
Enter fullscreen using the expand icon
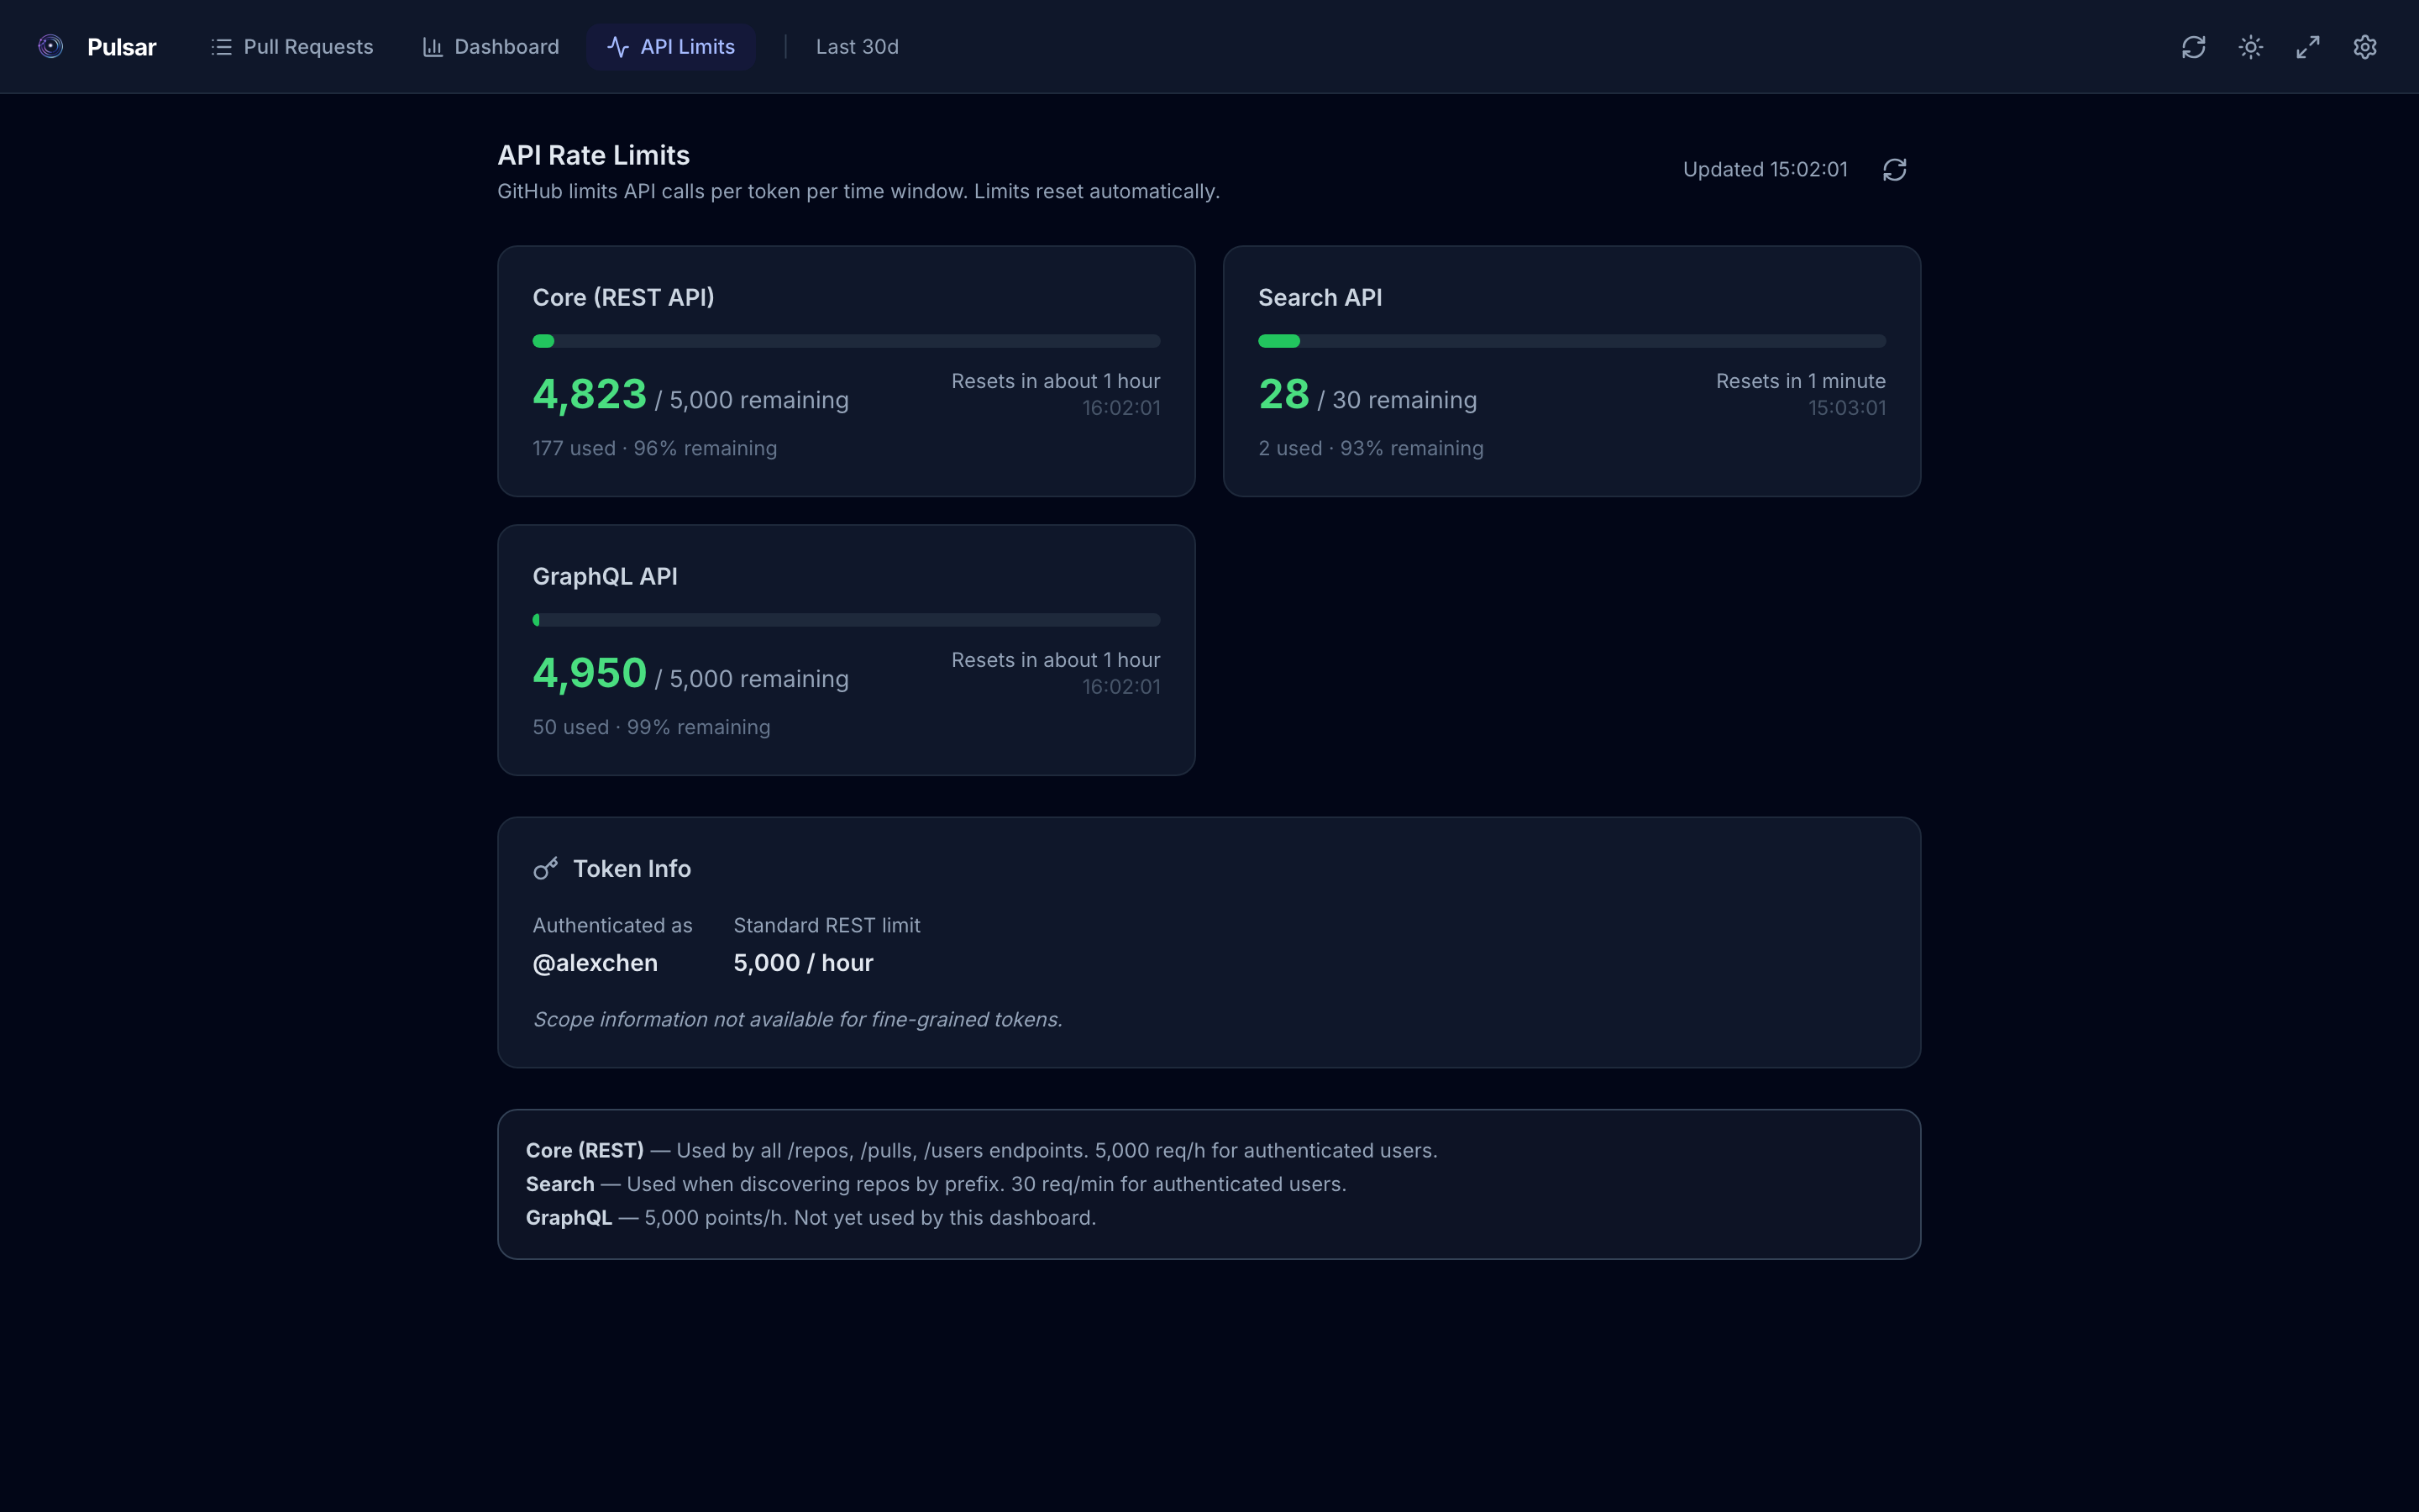[2308, 47]
